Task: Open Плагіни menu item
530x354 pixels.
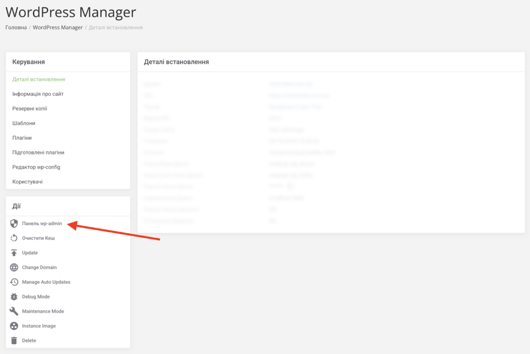Action: pos(22,138)
